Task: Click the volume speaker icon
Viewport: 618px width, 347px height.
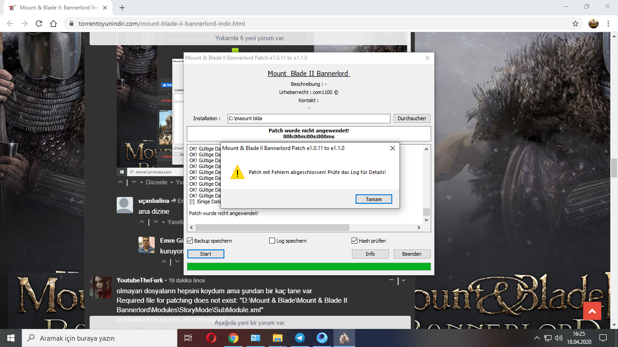Action: 559,338
